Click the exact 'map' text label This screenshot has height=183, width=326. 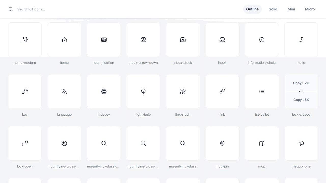[262, 166]
